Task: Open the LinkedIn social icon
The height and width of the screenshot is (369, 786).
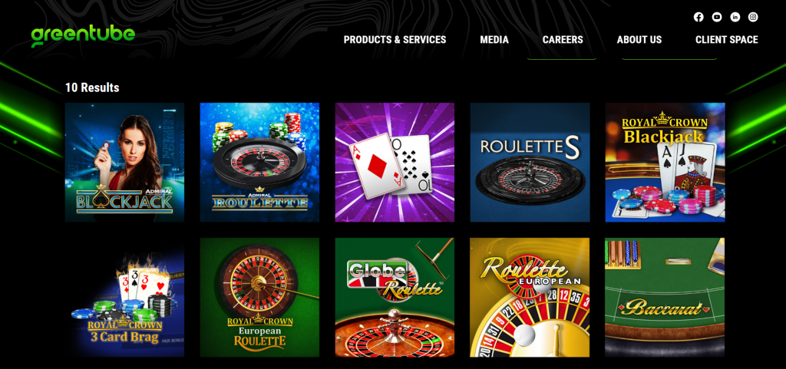Action: point(735,17)
